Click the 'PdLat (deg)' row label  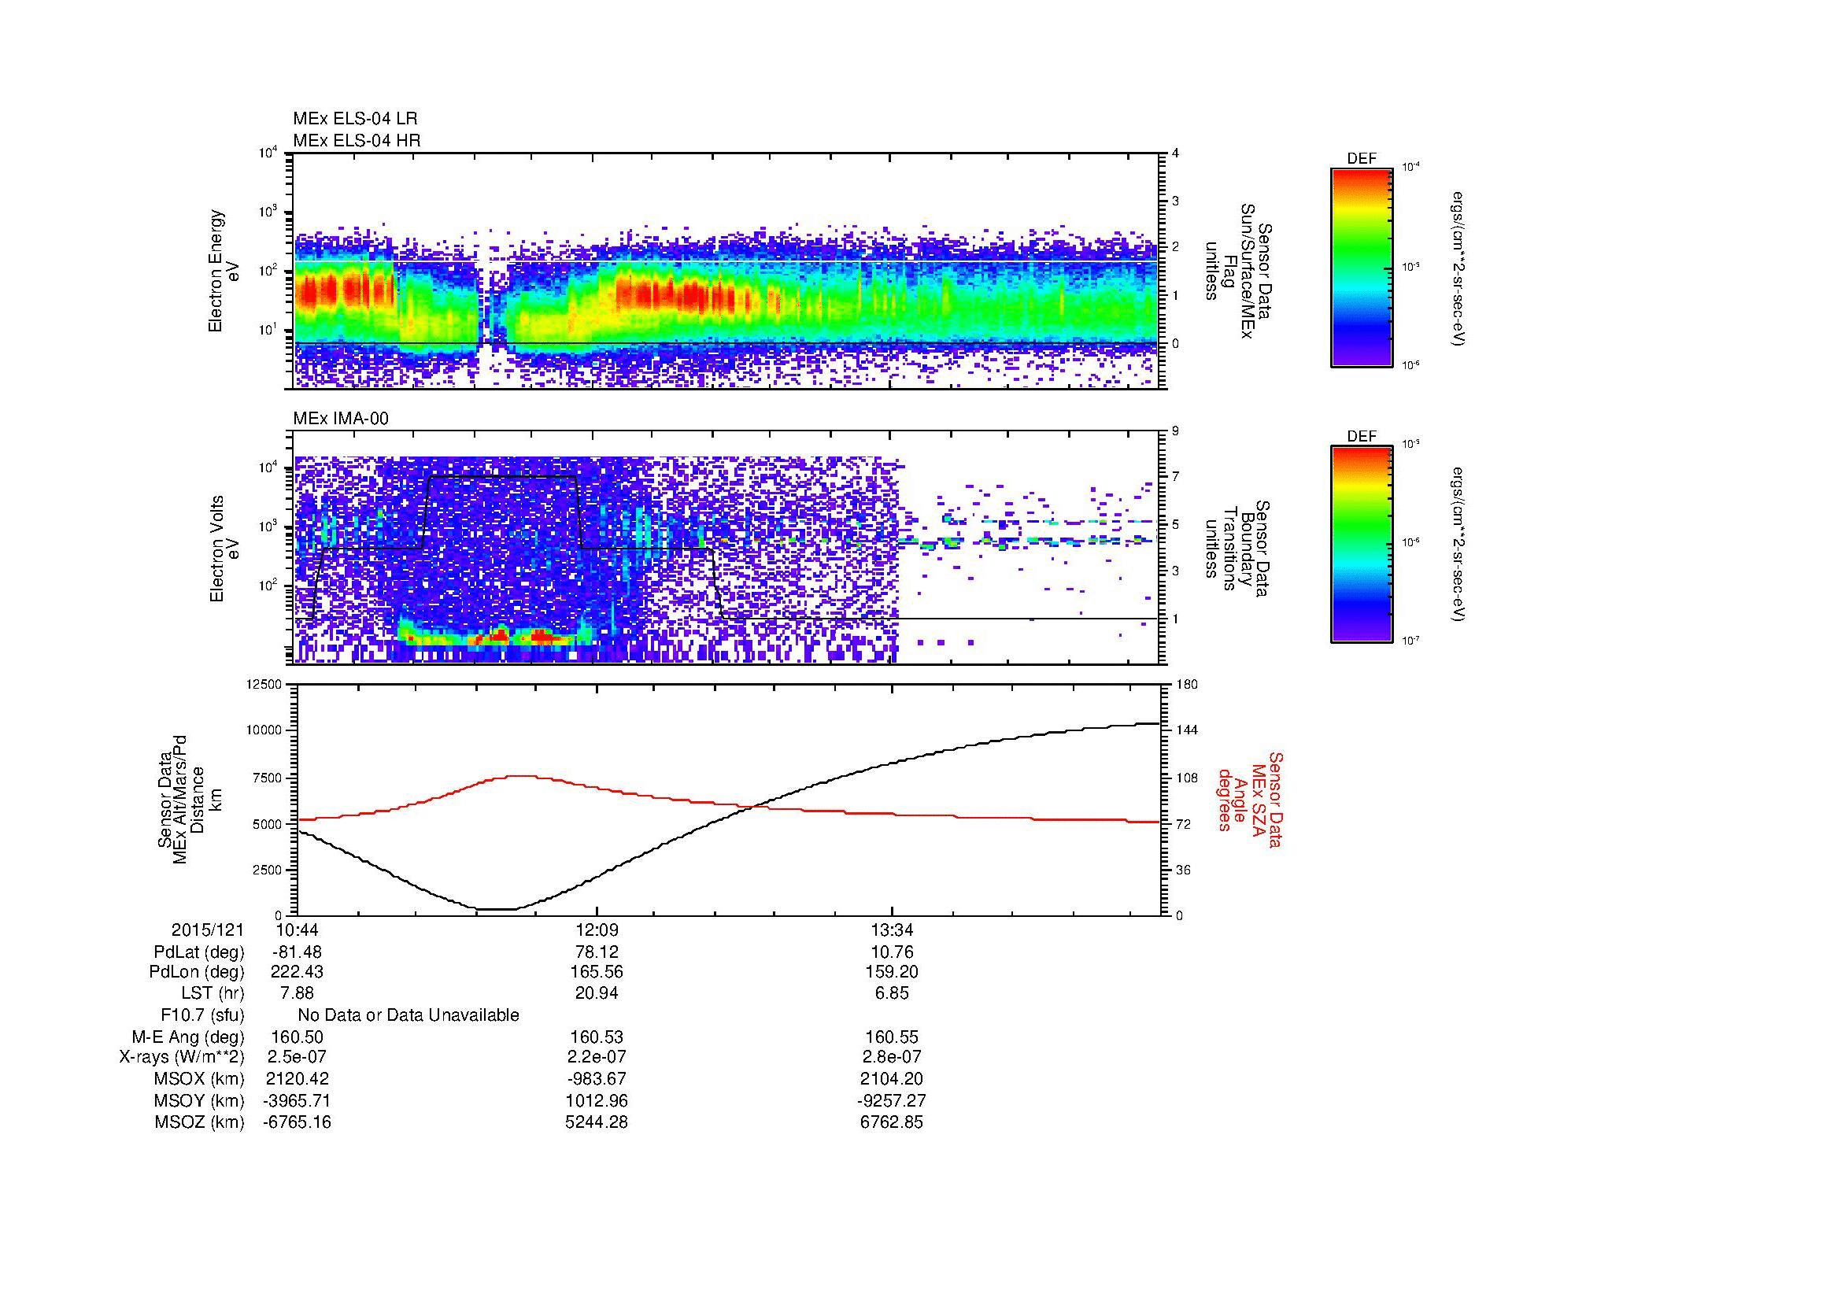(198, 952)
